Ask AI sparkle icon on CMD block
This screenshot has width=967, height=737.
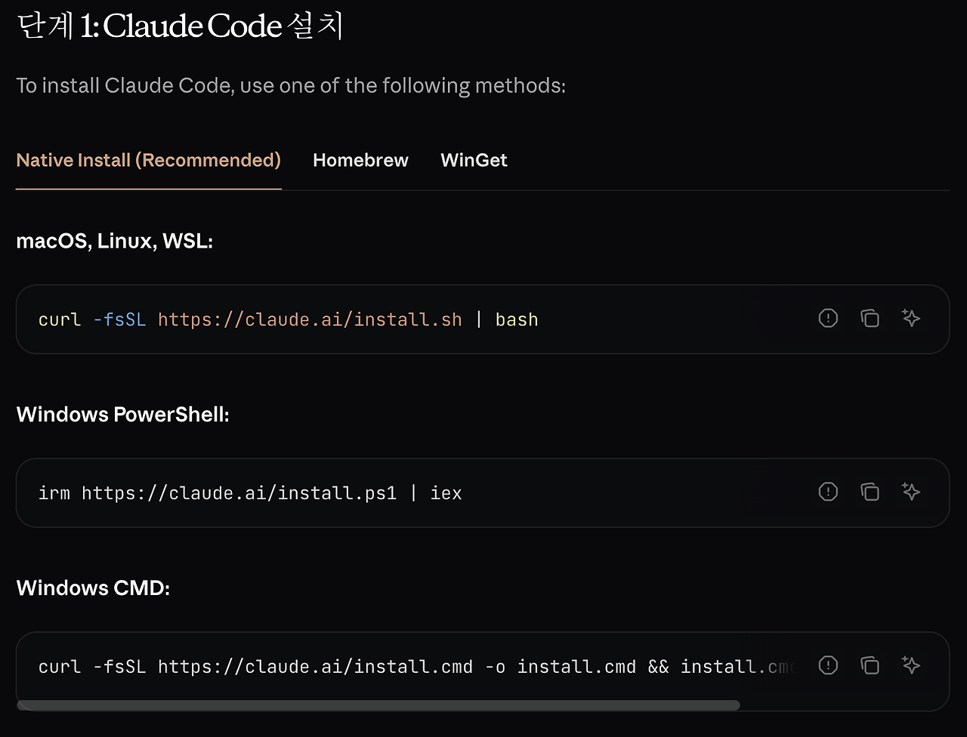(x=911, y=665)
